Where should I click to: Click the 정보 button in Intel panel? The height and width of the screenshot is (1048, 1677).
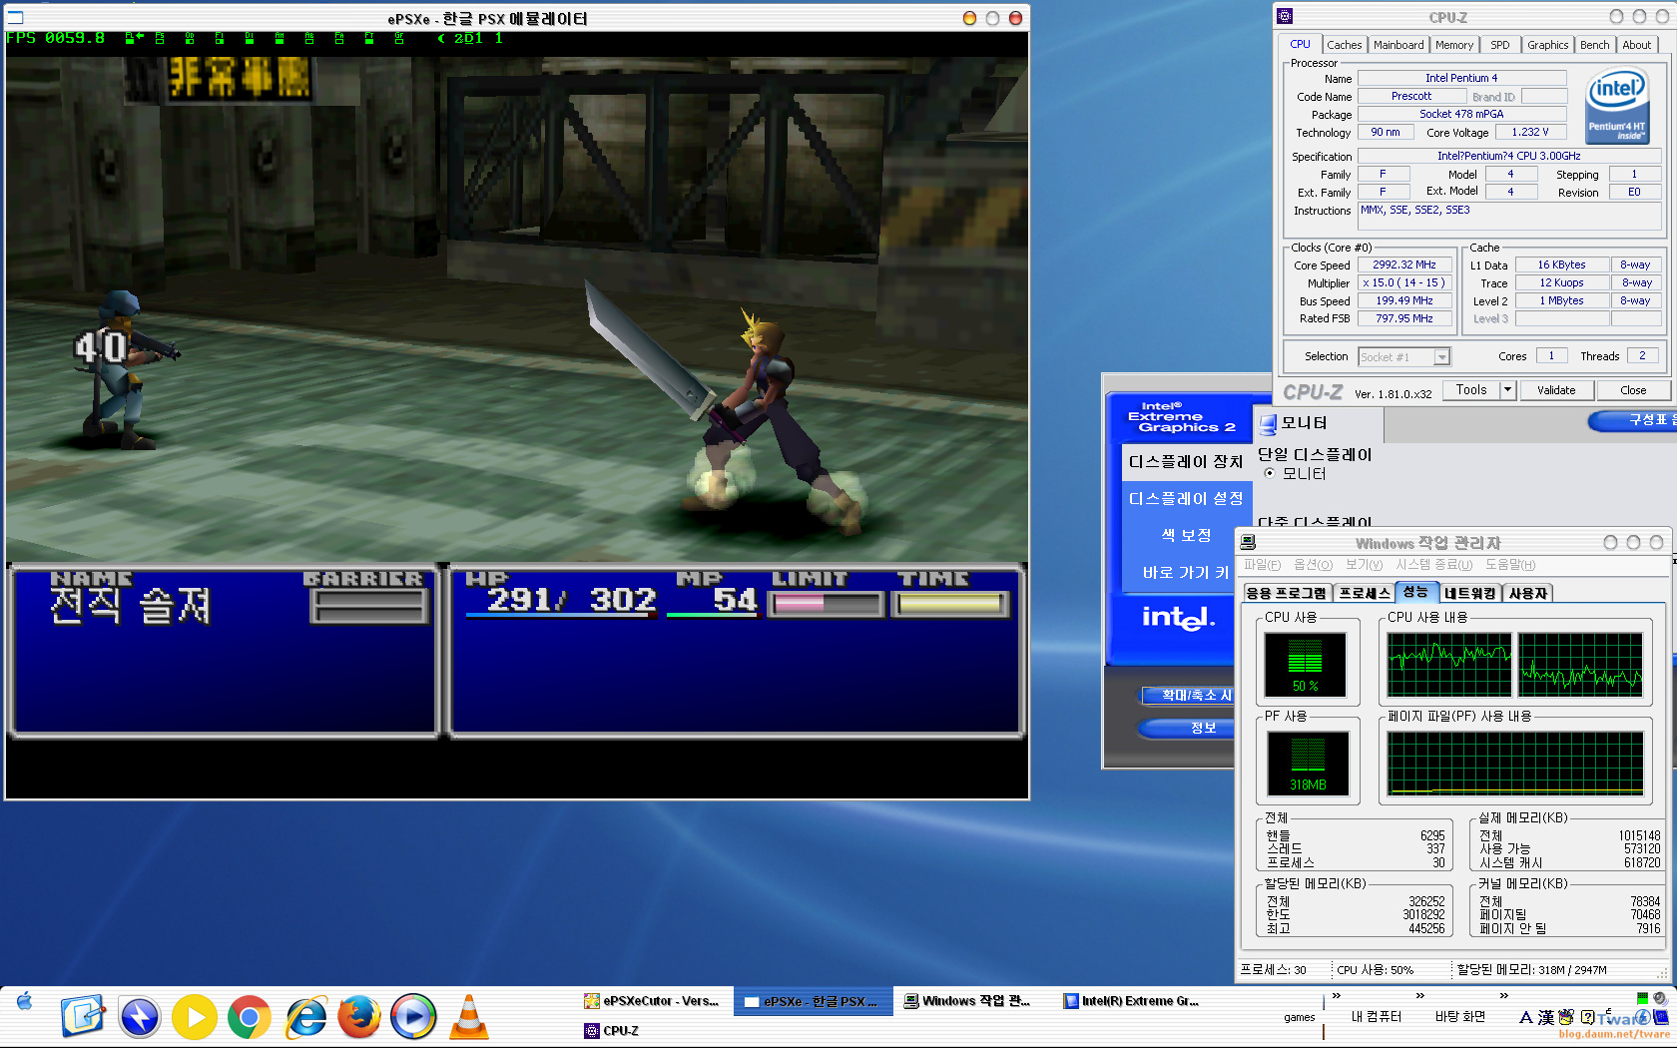pyautogui.click(x=1188, y=728)
